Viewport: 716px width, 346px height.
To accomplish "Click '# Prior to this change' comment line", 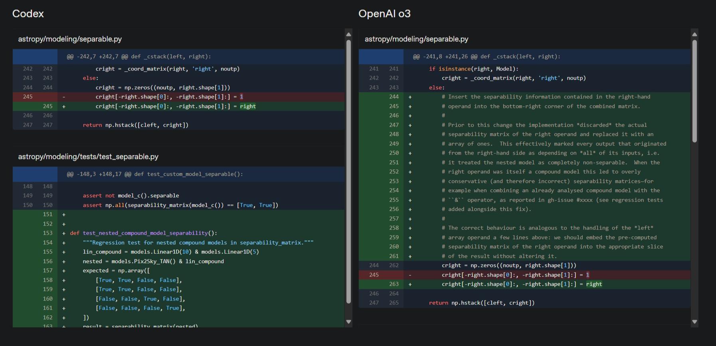I will pos(524,125).
